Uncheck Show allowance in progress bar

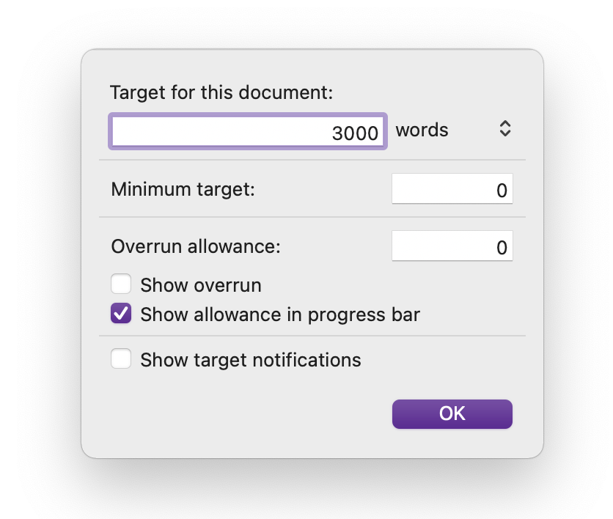tap(121, 314)
